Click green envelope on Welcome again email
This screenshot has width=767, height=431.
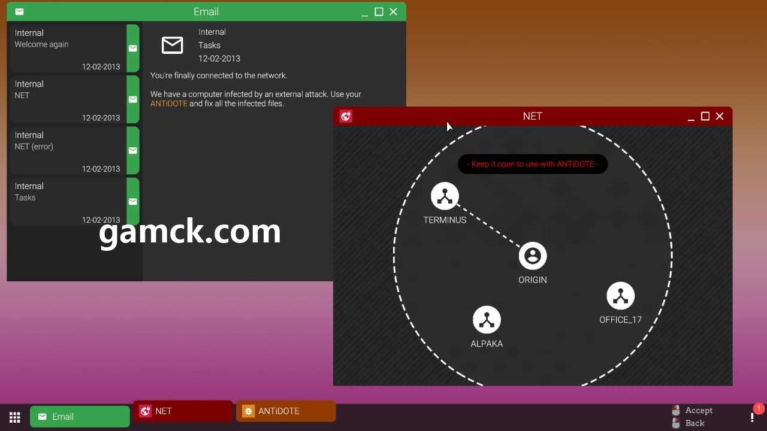133,48
